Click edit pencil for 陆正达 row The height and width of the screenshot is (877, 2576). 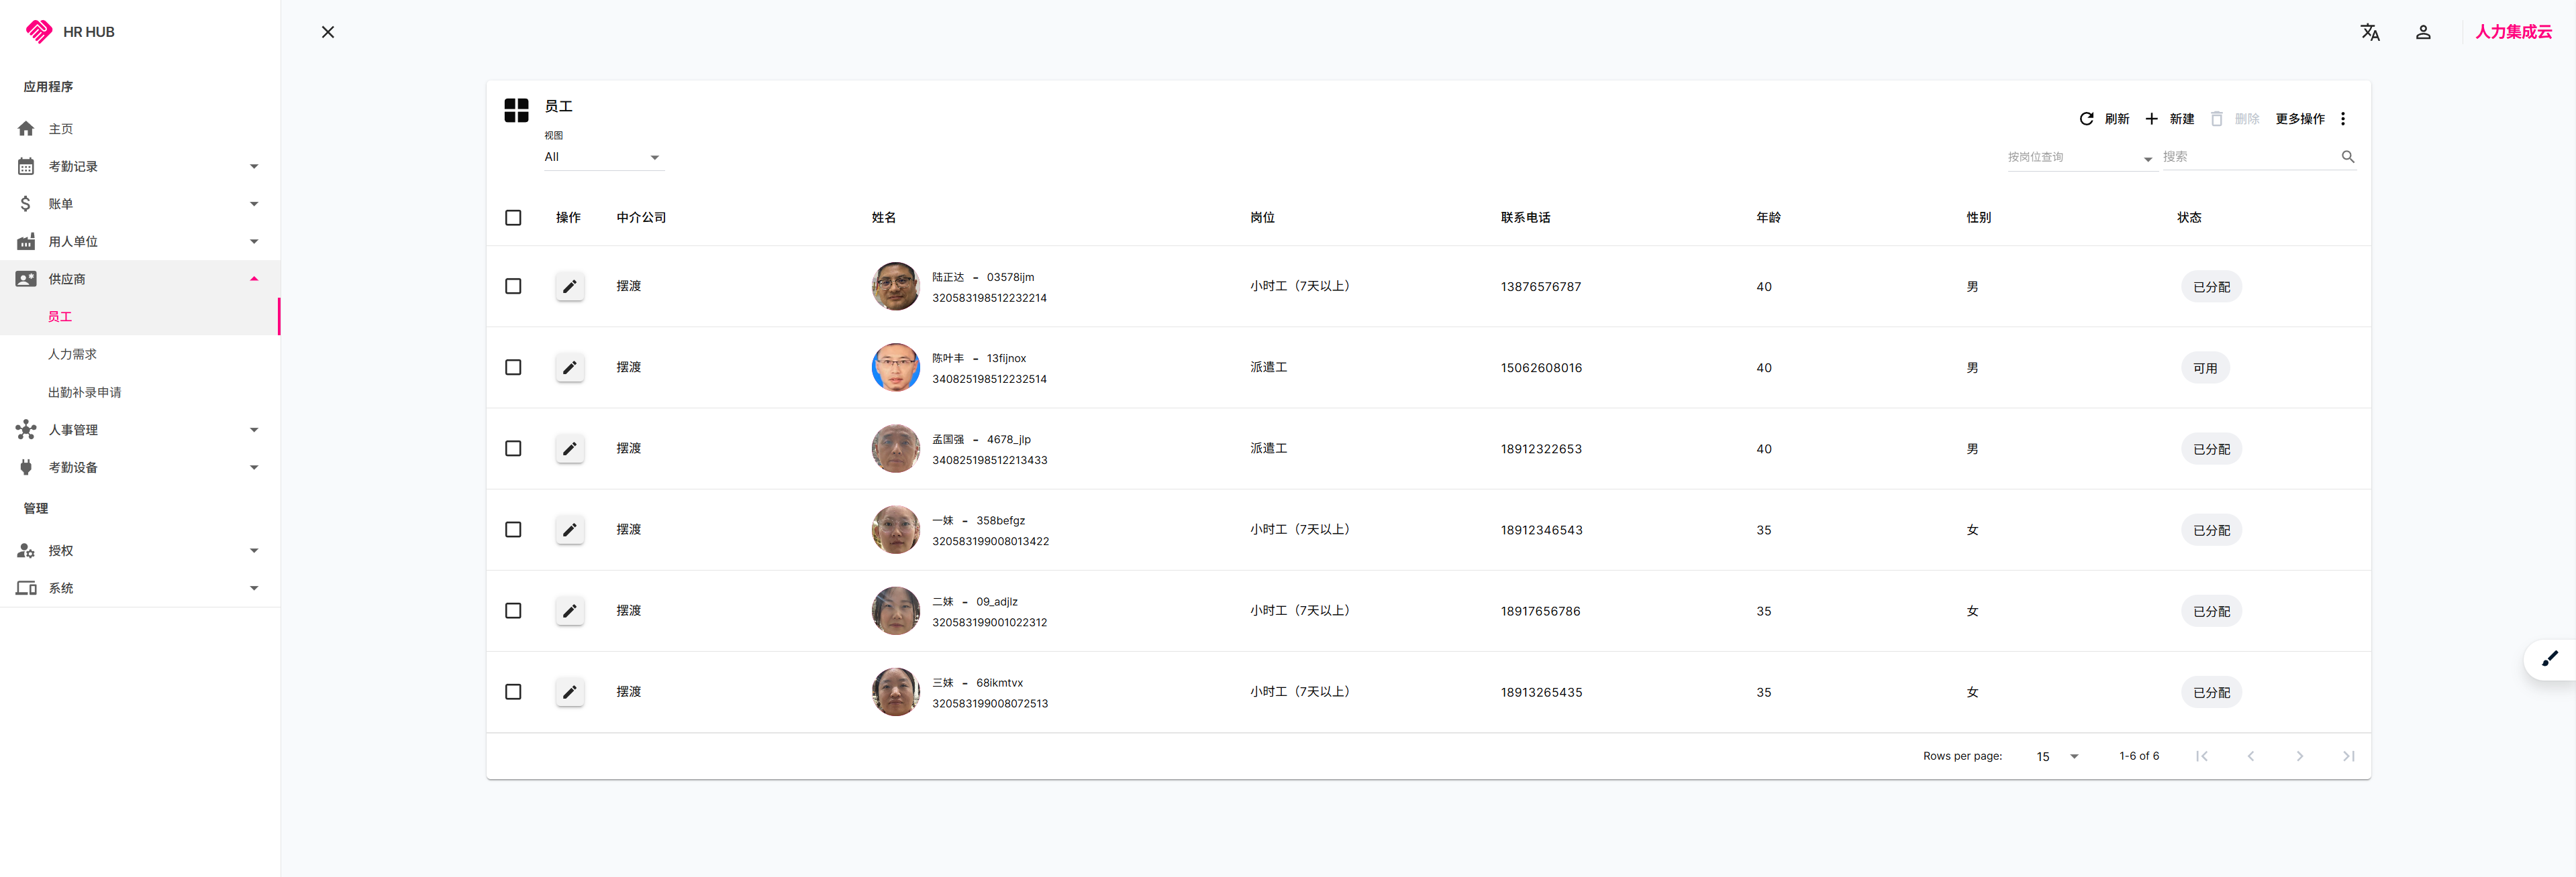(x=569, y=287)
